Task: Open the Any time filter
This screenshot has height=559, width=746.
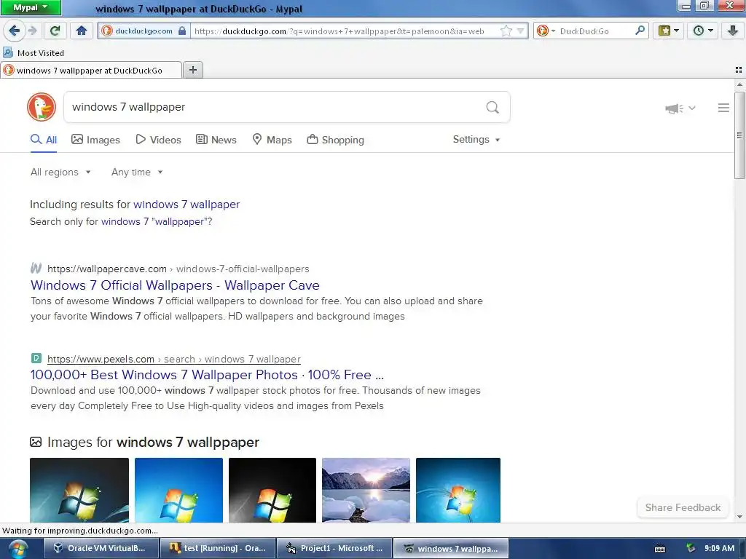Action: tap(137, 172)
